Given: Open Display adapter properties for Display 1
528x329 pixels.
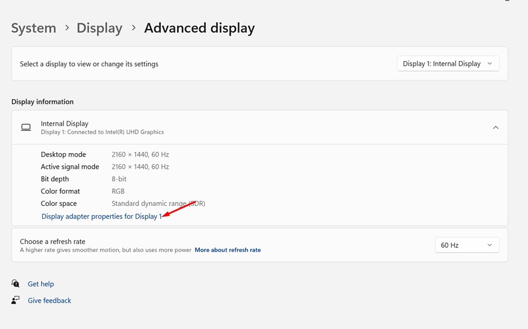Looking at the screenshot, I should pos(101,216).
